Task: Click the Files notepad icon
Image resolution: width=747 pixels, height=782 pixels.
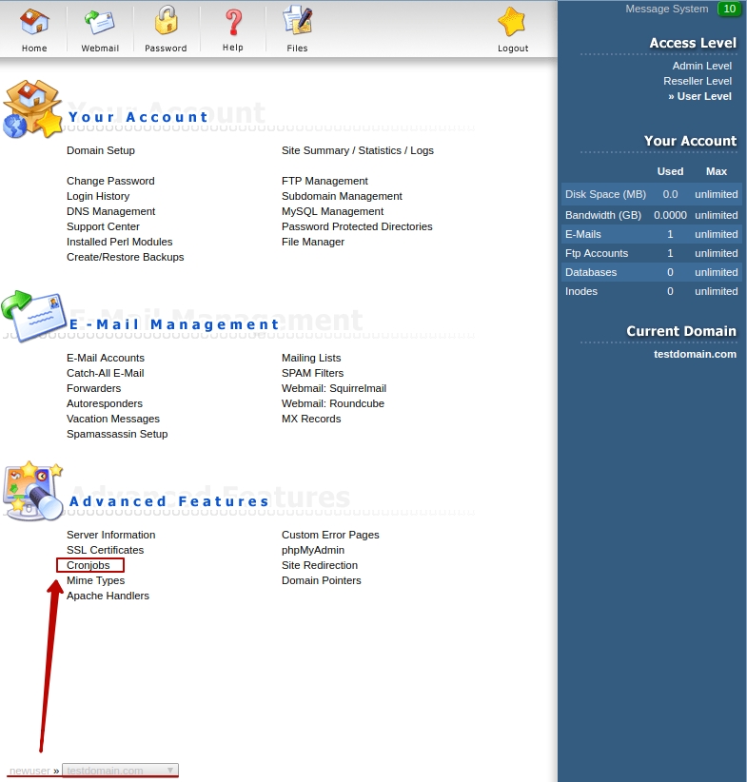Action: pyautogui.click(x=297, y=22)
